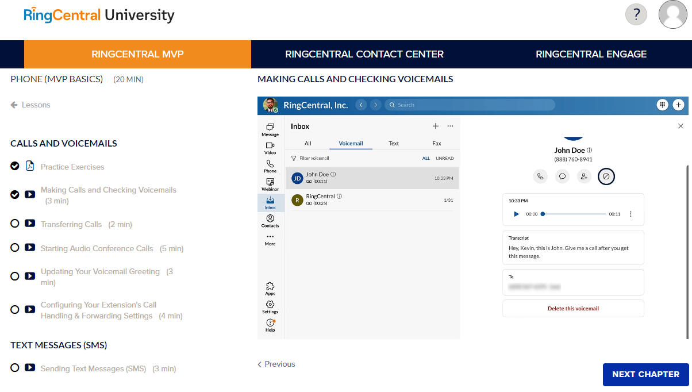
Task: Open the dial pad icon
Action: point(663,105)
